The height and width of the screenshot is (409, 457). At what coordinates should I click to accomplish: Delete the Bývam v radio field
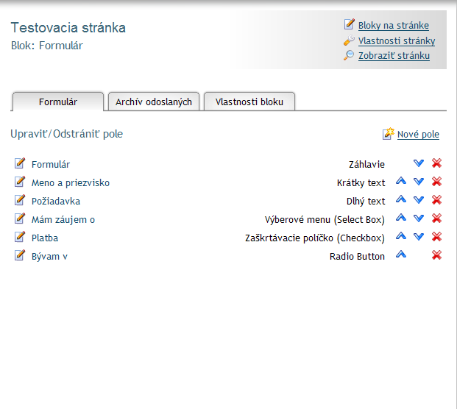436,255
